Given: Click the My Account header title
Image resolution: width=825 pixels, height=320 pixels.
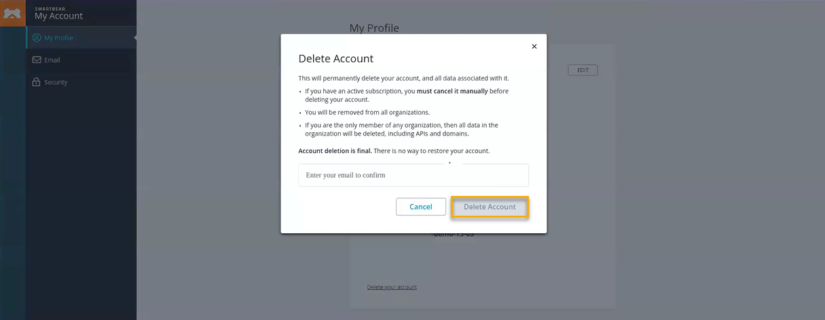Looking at the screenshot, I should coord(58,16).
